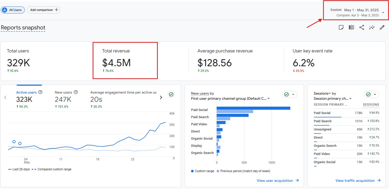Click Average purchase revenue value $128.56
Viewport: 389px width, 189px height.
215,63
